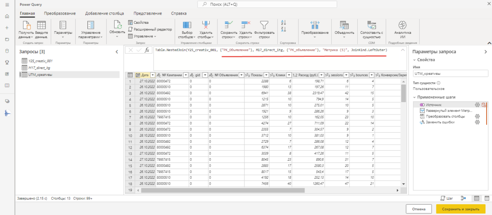Toggle the Шаг script view button

(447, 198)
